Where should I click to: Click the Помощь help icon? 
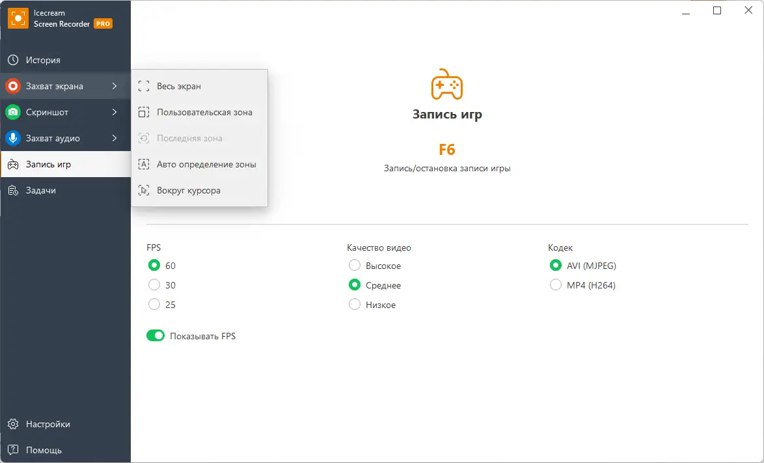[x=13, y=450]
